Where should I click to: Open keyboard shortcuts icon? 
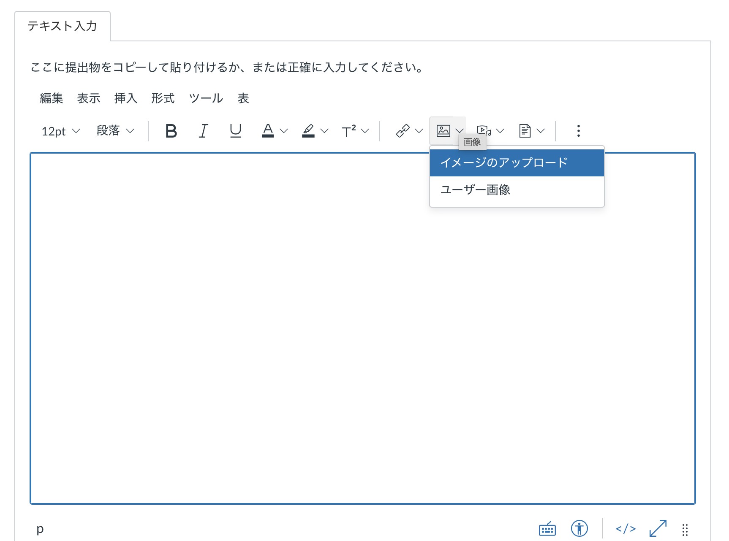pos(547,528)
